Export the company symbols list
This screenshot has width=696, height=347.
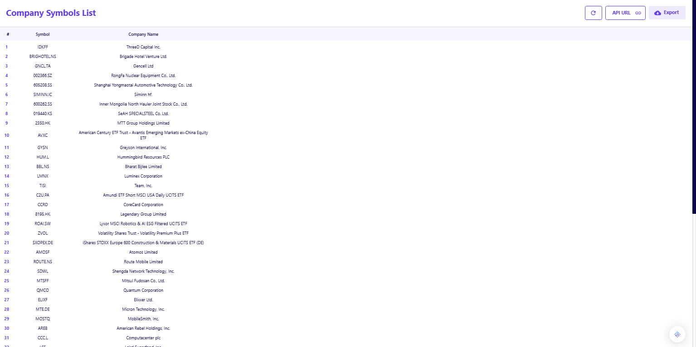pyautogui.click(x=667, y=13)
